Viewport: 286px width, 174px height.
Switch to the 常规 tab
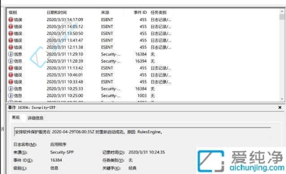click(x=16, y=118)
